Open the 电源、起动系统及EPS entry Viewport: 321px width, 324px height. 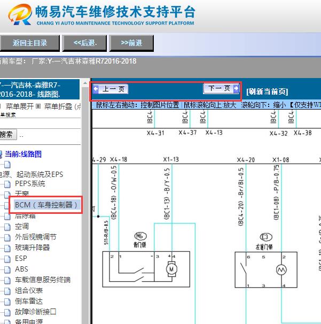(32, 174)
